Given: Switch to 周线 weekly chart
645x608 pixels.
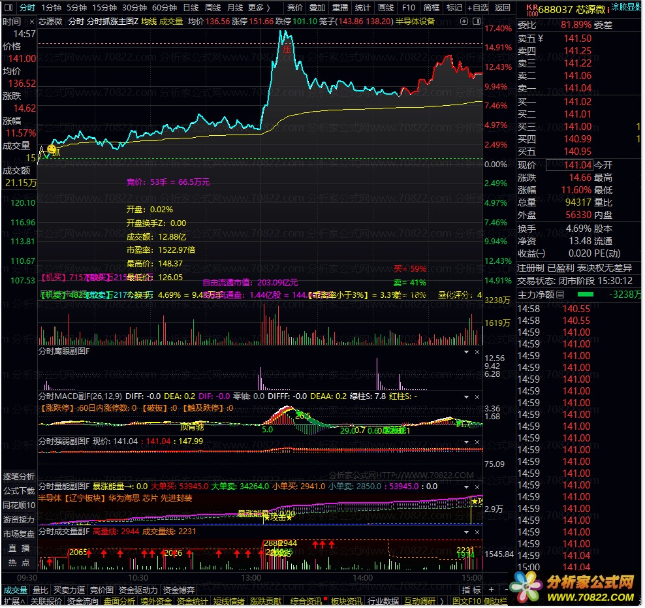Looking at the screenshot, I should coord(213,8).
